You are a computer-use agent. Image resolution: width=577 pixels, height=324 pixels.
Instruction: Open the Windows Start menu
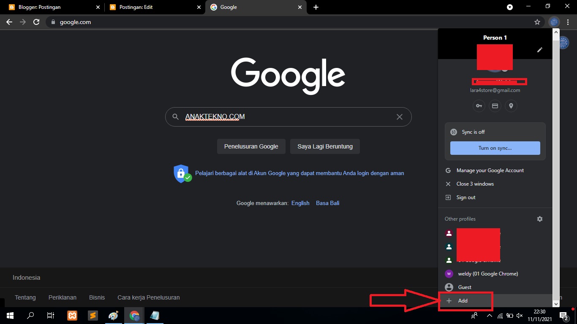point(10,316)
